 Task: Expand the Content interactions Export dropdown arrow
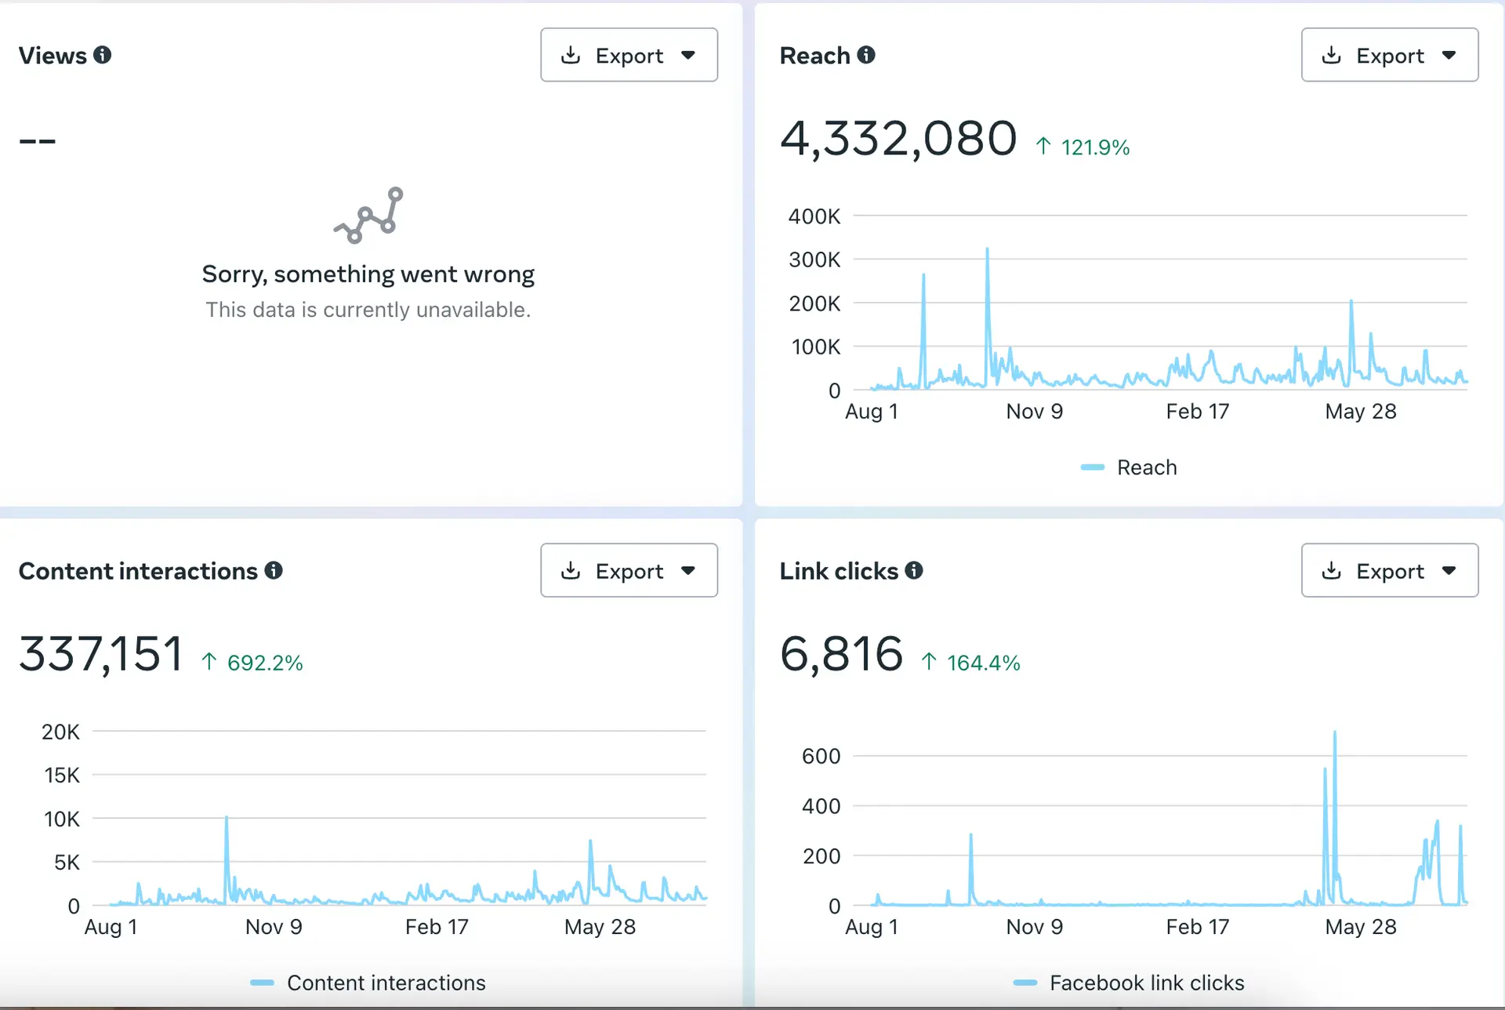click(x=688, y=570)
